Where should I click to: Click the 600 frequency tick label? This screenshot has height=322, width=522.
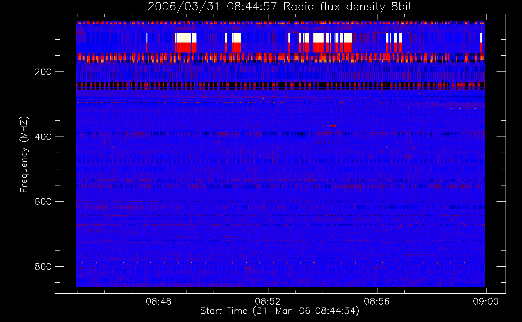43,202
